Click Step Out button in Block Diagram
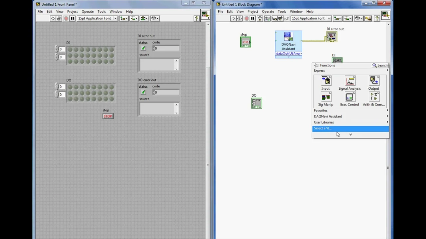 tap(286, 19)
